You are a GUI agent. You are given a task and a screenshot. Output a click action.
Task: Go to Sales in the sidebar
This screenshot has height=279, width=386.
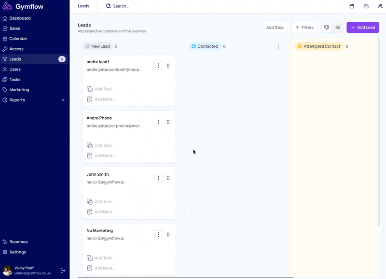click(x=34, y=28)
